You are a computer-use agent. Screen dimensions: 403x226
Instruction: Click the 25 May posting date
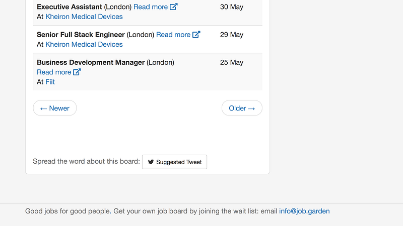click(232, 62)
